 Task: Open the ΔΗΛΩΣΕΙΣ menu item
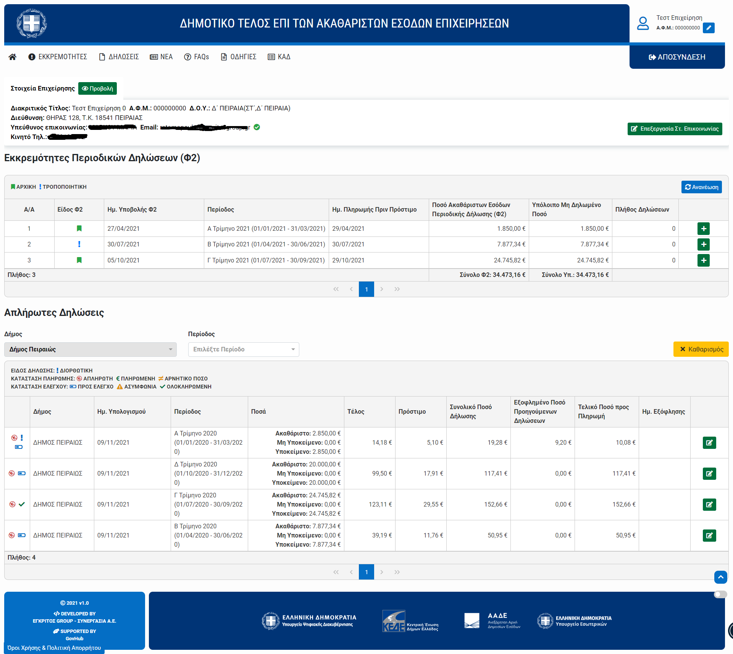pyautogui.click(x=119, y=57)
